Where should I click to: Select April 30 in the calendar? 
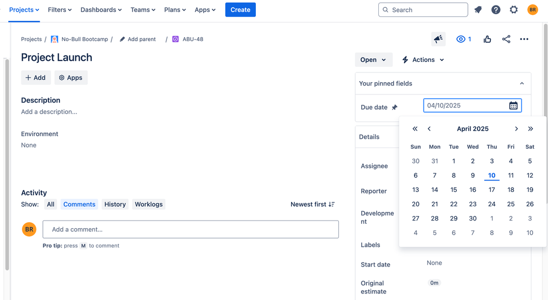pos(473,218)
